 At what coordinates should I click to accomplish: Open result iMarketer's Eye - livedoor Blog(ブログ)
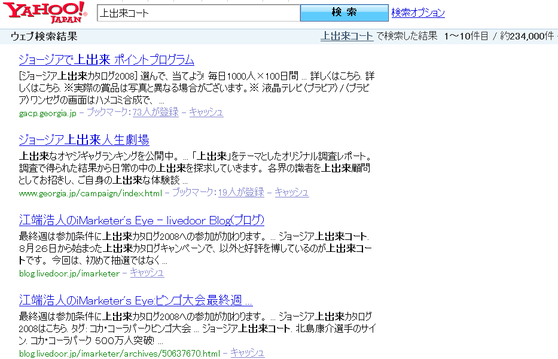[142, 220]
